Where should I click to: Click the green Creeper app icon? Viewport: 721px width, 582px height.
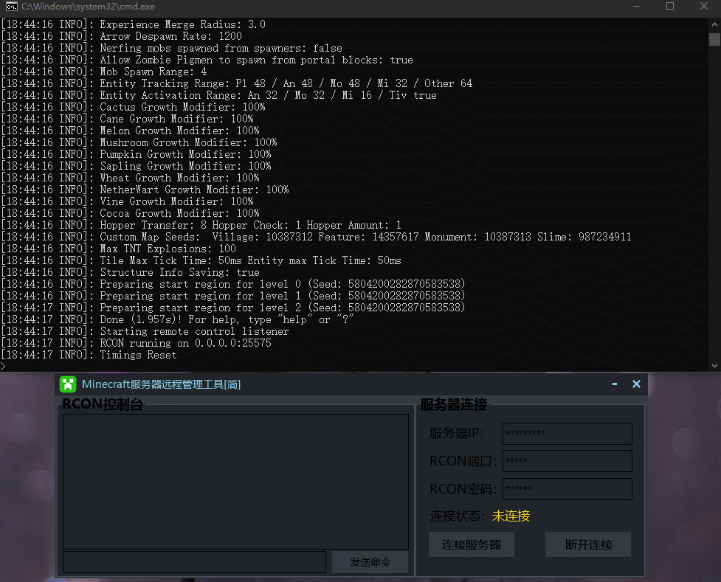[69, 384]
